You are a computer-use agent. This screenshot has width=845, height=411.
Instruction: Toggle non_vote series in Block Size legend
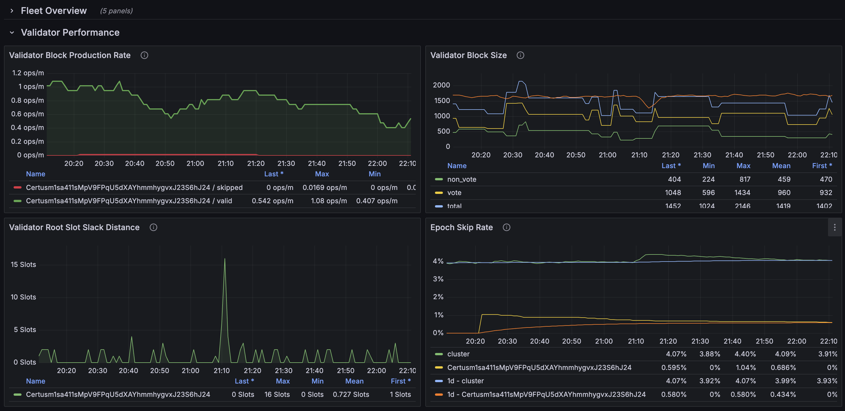coord(462,179)
